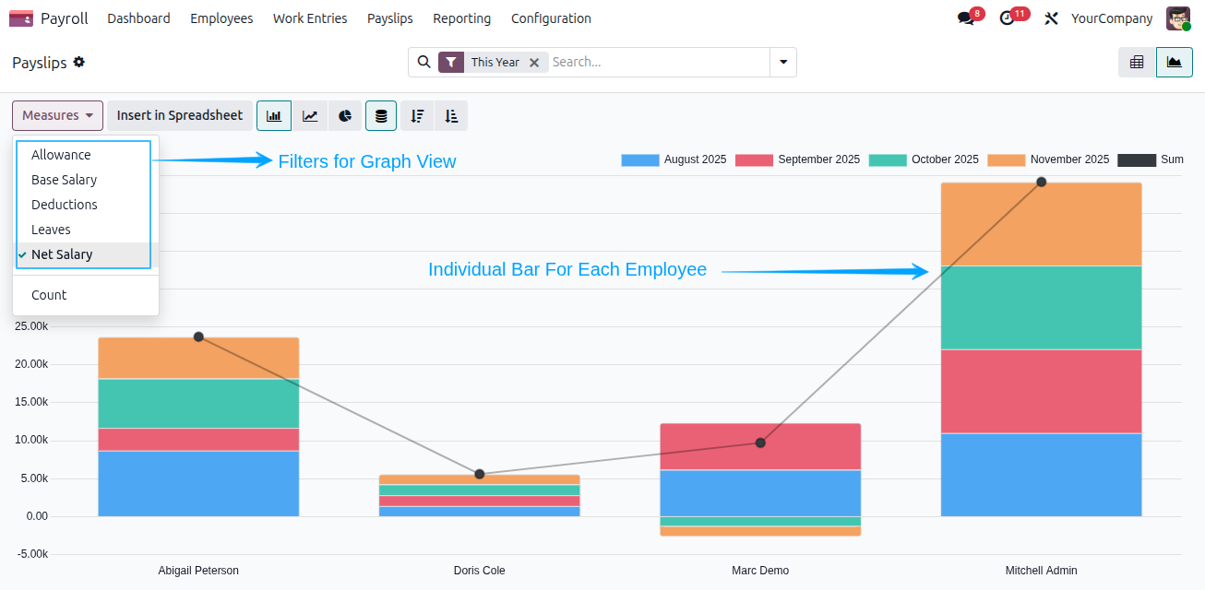Screen dimensions: 1205x590
Task: Switch to line chart mode
Action: (310, 116)
